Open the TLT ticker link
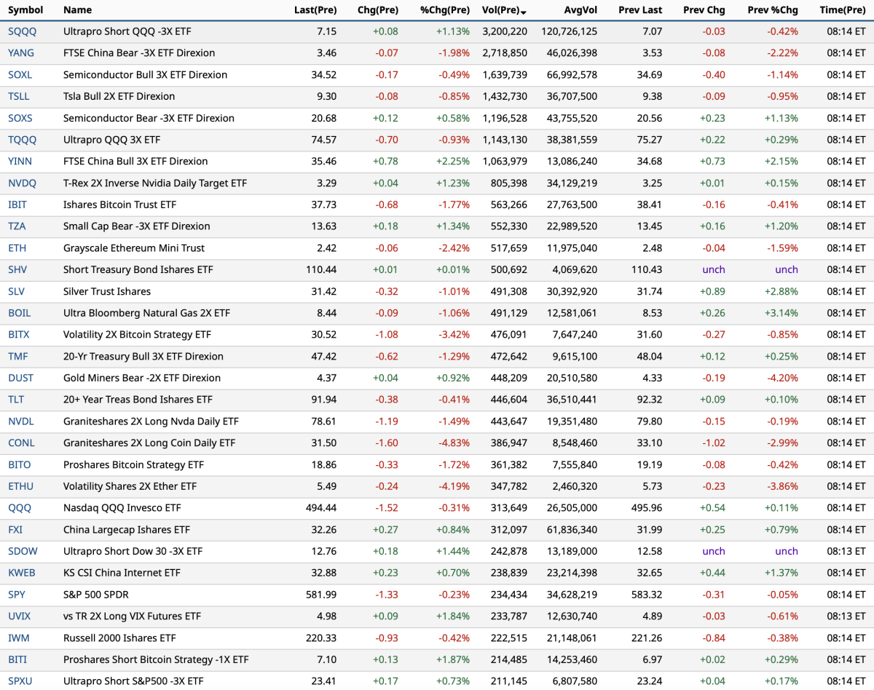Viewport: 874px width, 690px height. [16, 400]
